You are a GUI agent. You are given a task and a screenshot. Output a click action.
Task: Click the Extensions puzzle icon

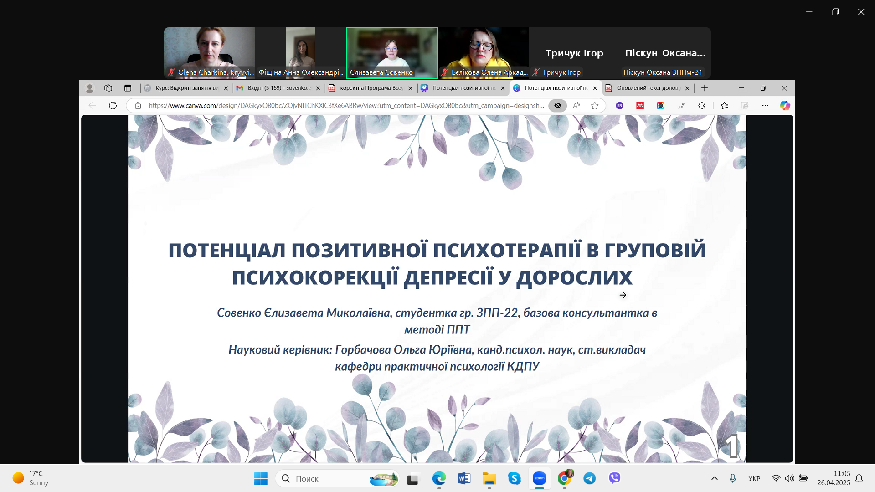pyautogui.click(x=702, y=106)
